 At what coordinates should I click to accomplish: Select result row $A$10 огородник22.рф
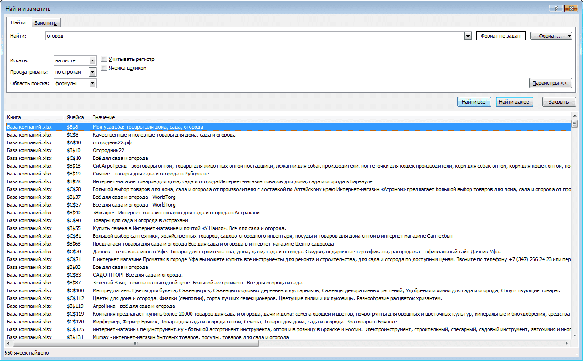click(x=288, y=142)
